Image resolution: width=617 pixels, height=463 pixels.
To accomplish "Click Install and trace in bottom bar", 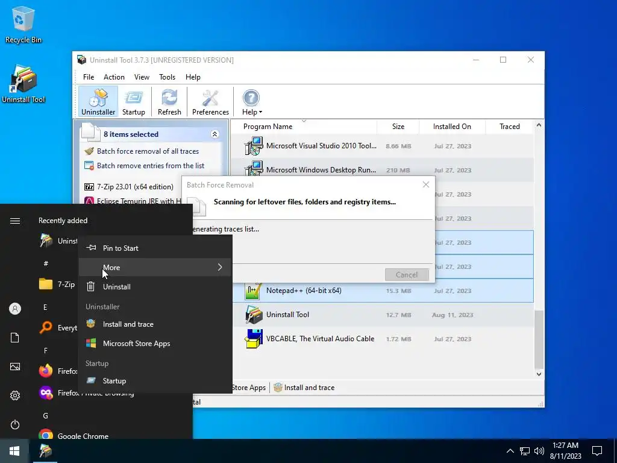I will click(x=304, y=388).
